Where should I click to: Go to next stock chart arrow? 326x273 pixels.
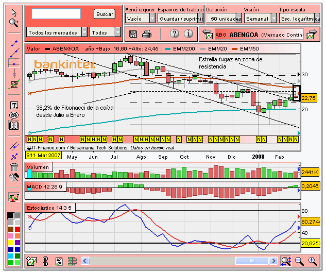[x=312, y=34]
